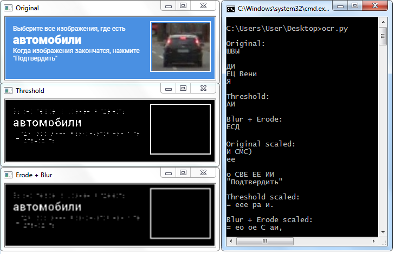
Task: Click the Threshold window title text
Action: pos(30,91)
